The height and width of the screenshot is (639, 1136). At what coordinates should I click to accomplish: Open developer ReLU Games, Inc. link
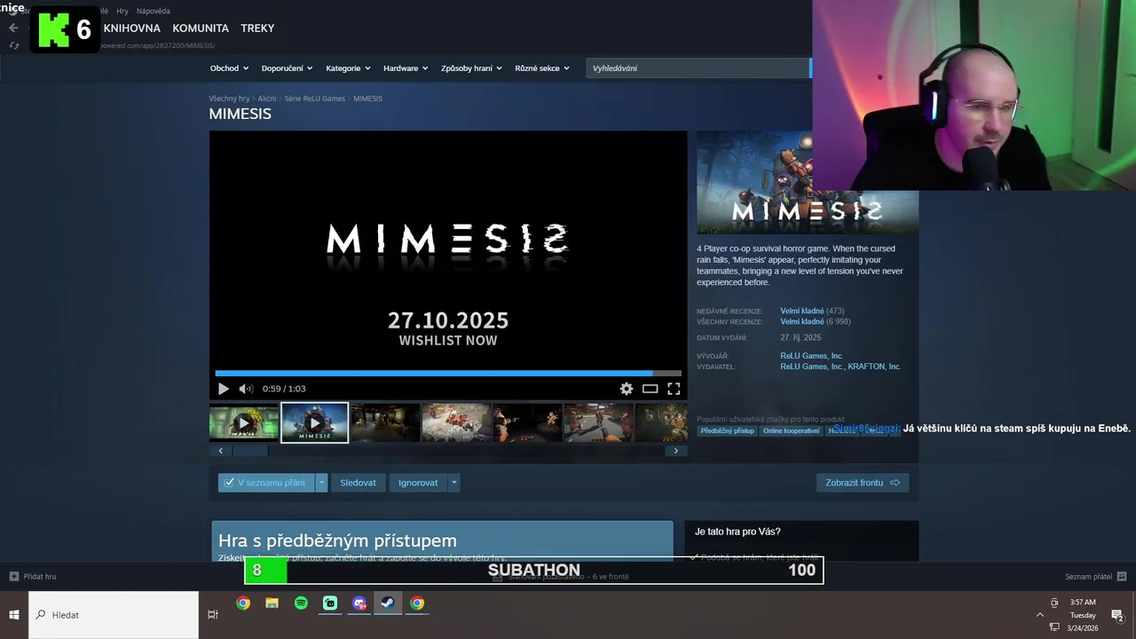(811, 356)
